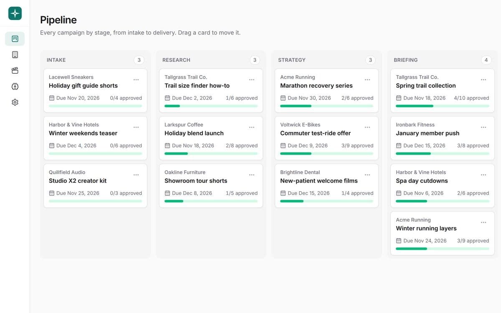
Task: Open the kanban board view in sidebar
Action: [15, 39]
